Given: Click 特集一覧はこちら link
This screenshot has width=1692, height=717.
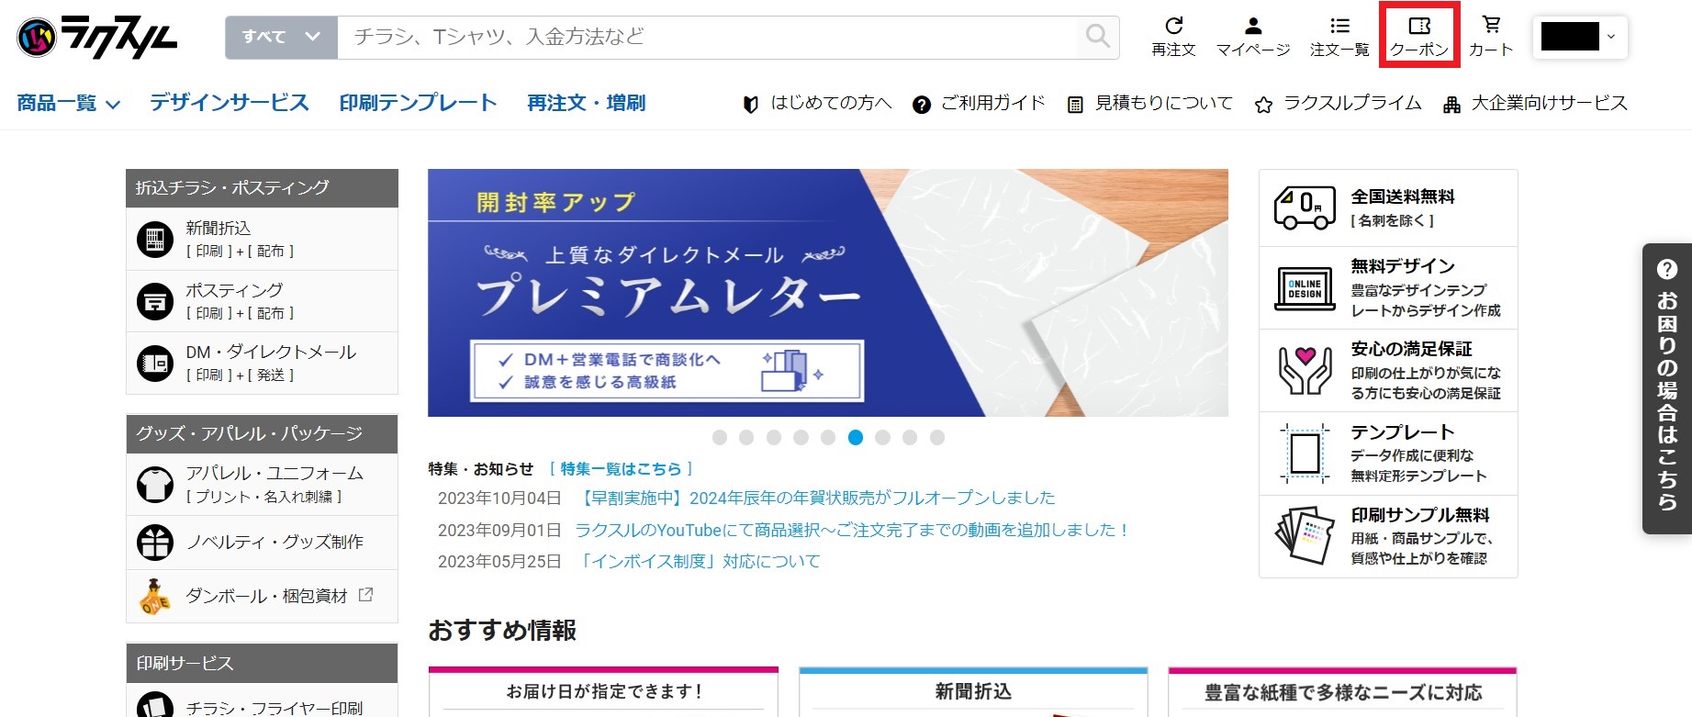Looking at the screenshot, I should click(621, 469).
